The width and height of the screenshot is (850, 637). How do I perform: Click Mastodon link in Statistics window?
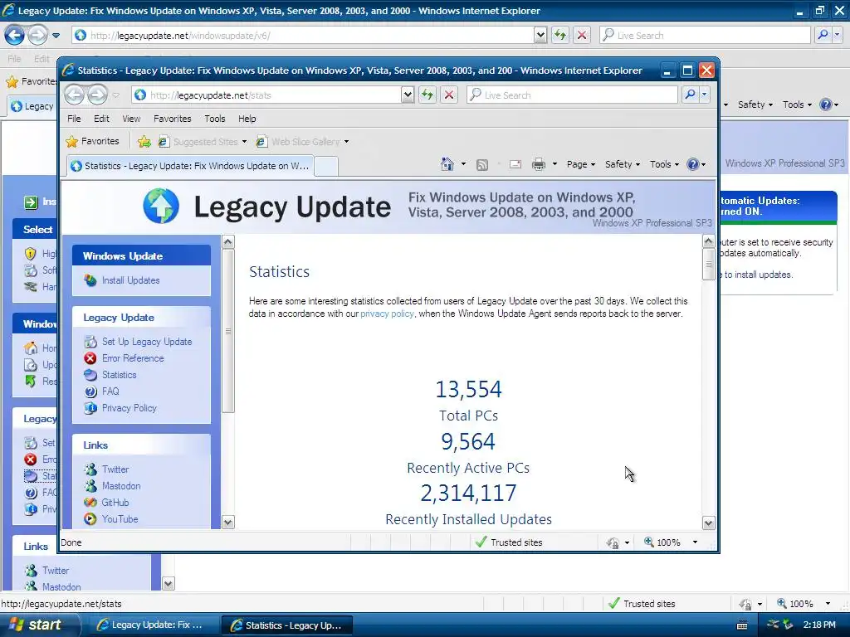coord(121,486)
